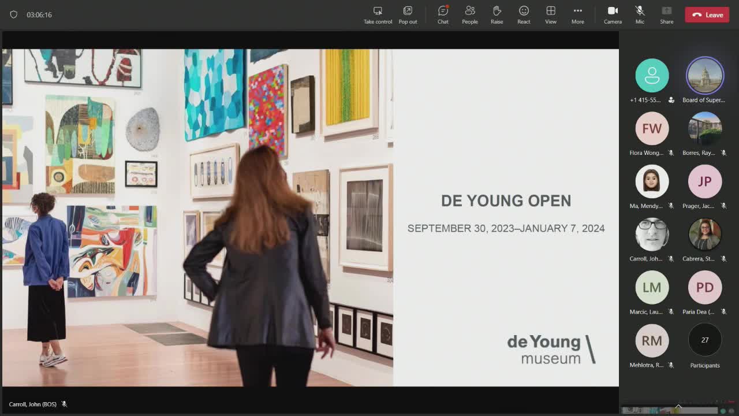Open the meeting Chat panel
Viewport: 739px width, 416px height.
click(x=443, y=15)
